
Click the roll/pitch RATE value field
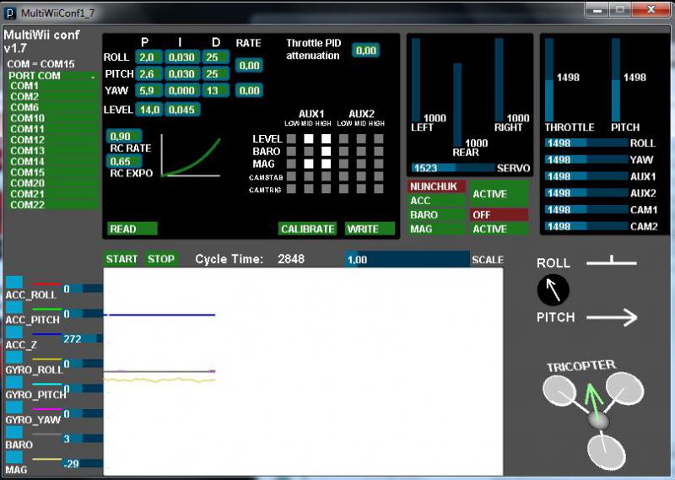(x=249, y=66)
